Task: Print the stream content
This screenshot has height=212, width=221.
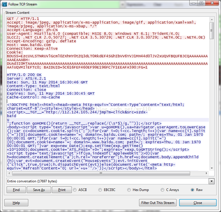Action: click(62, 190)
